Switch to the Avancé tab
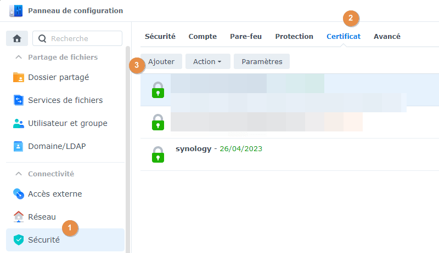 [387, 37]
